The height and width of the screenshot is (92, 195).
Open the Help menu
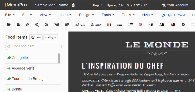click(x=148, y=15)
